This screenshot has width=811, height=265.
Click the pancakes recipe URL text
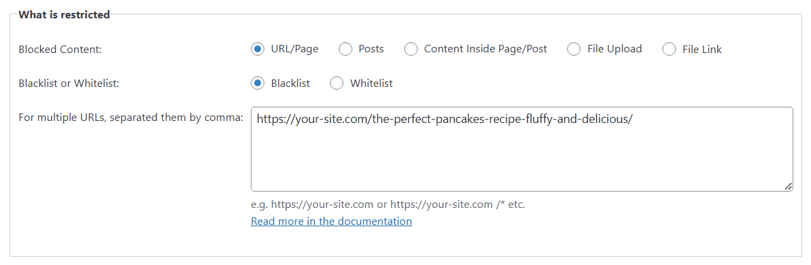(444, 119)
